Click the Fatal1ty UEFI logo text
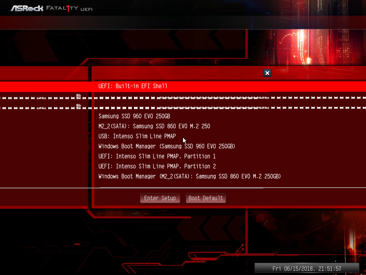Image resolution: width=366 pixels, height=275 pixels. (x=69, y=9)
